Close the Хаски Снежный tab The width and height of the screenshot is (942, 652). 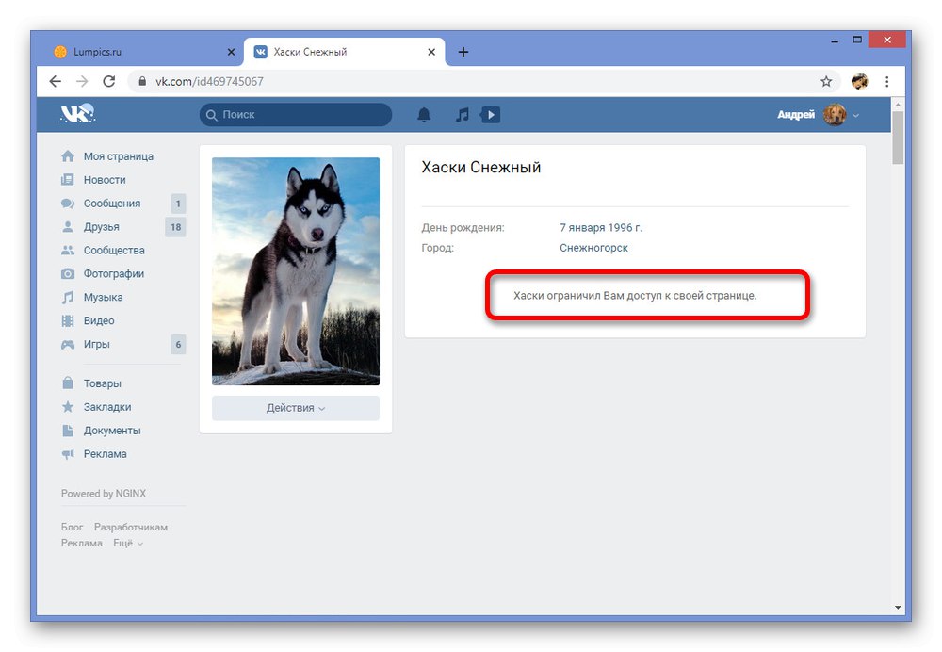click(431, 52)
